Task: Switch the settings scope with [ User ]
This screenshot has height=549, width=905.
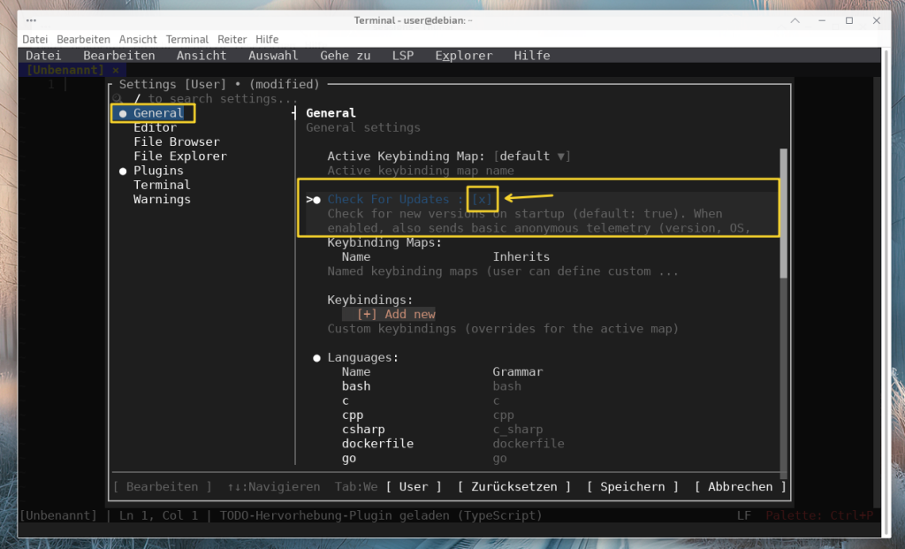Action: pos(413,486)
